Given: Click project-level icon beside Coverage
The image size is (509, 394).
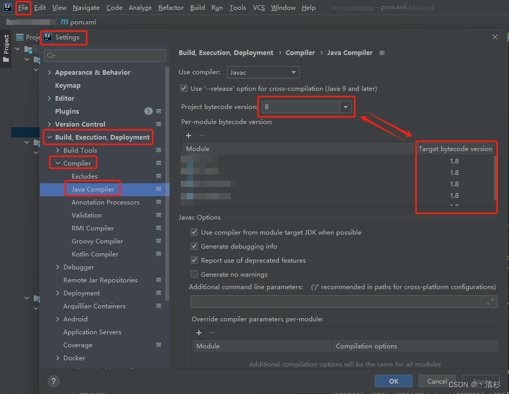Looking at the screenshot, I should pos(159,345).
